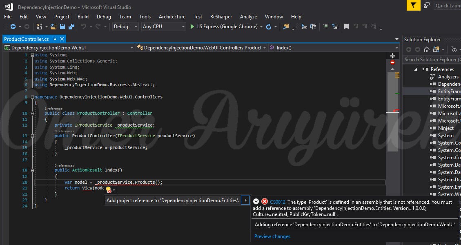Click the browser Refresh toolbar icon
Image resolution: width=461 pixels, height=245 pixels.
click(268, 27)
